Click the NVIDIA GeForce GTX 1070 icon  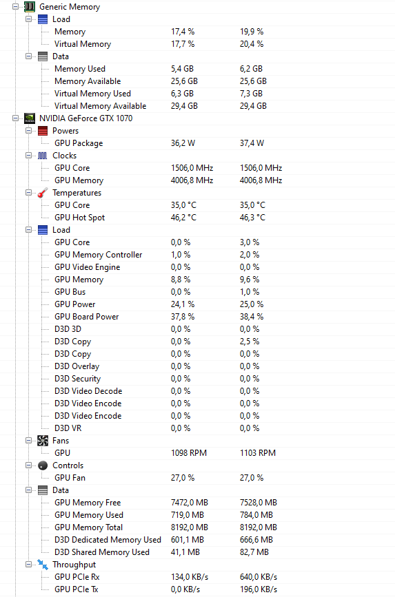tap(30, 118)
